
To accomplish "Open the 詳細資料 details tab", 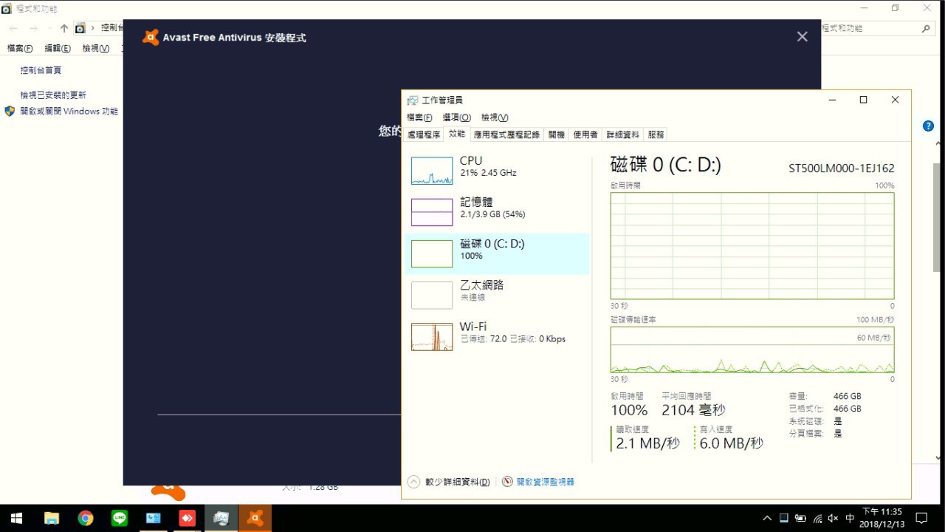I will (622, 134).
